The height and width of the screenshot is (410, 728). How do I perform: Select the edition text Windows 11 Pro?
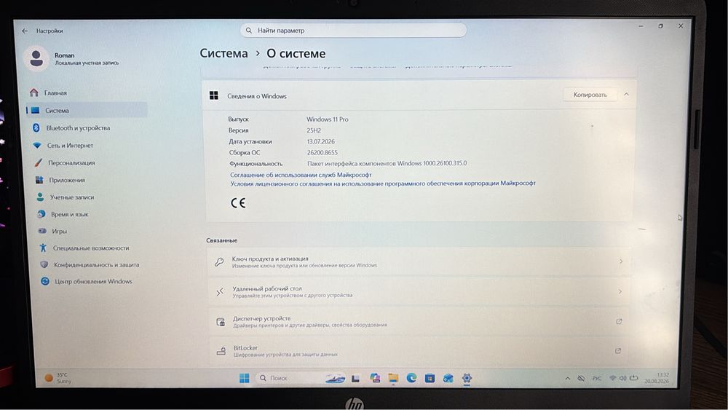[328, 119]
